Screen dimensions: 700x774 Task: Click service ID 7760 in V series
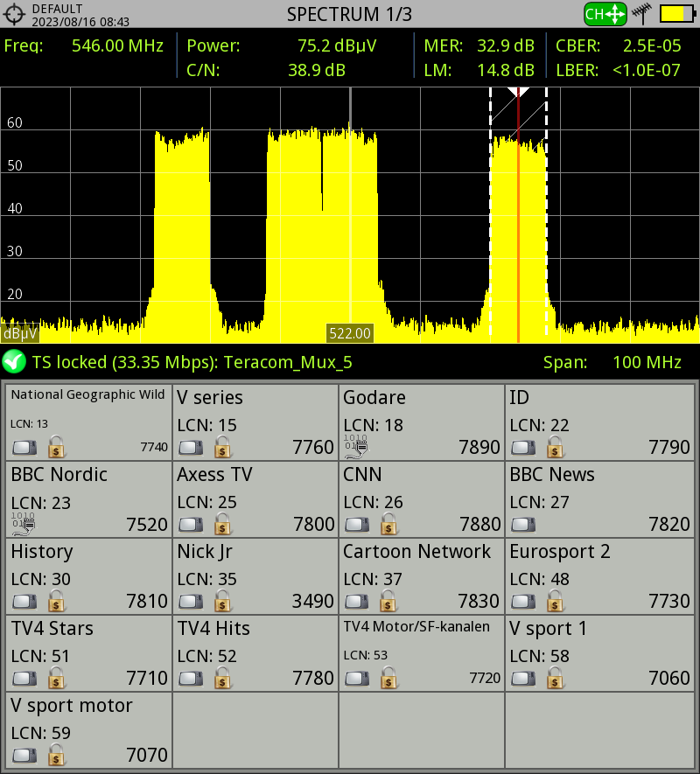(x=313, y=447)
